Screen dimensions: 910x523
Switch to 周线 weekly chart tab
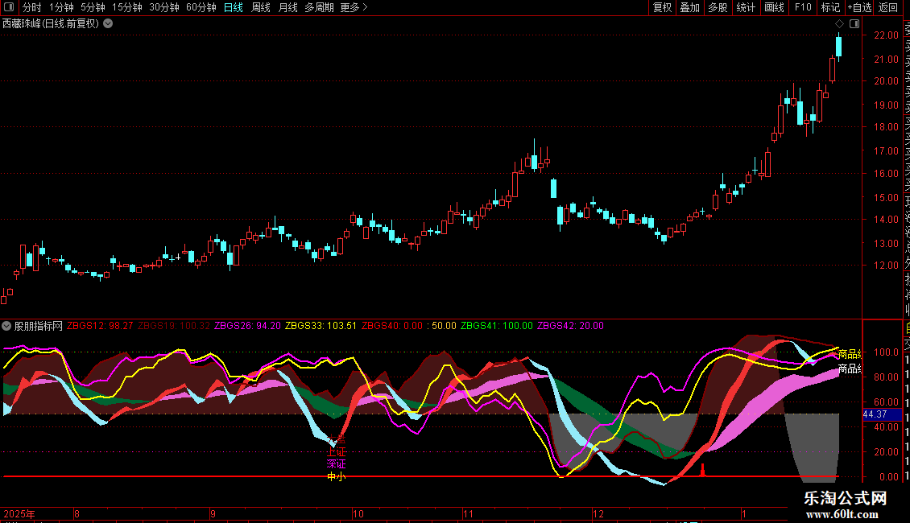(x=261, y=8)
